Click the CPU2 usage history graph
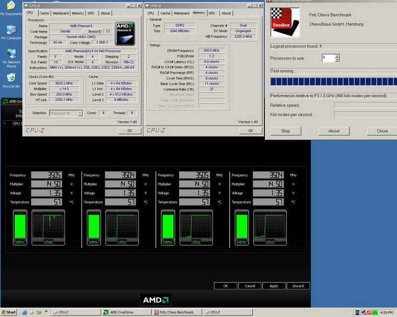397x317 pixels. click(x=196, y=227)
